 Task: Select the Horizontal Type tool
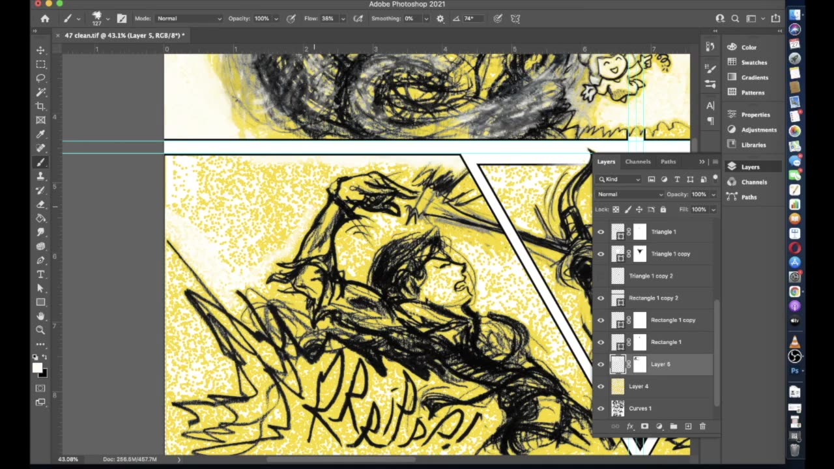[40, 274]
